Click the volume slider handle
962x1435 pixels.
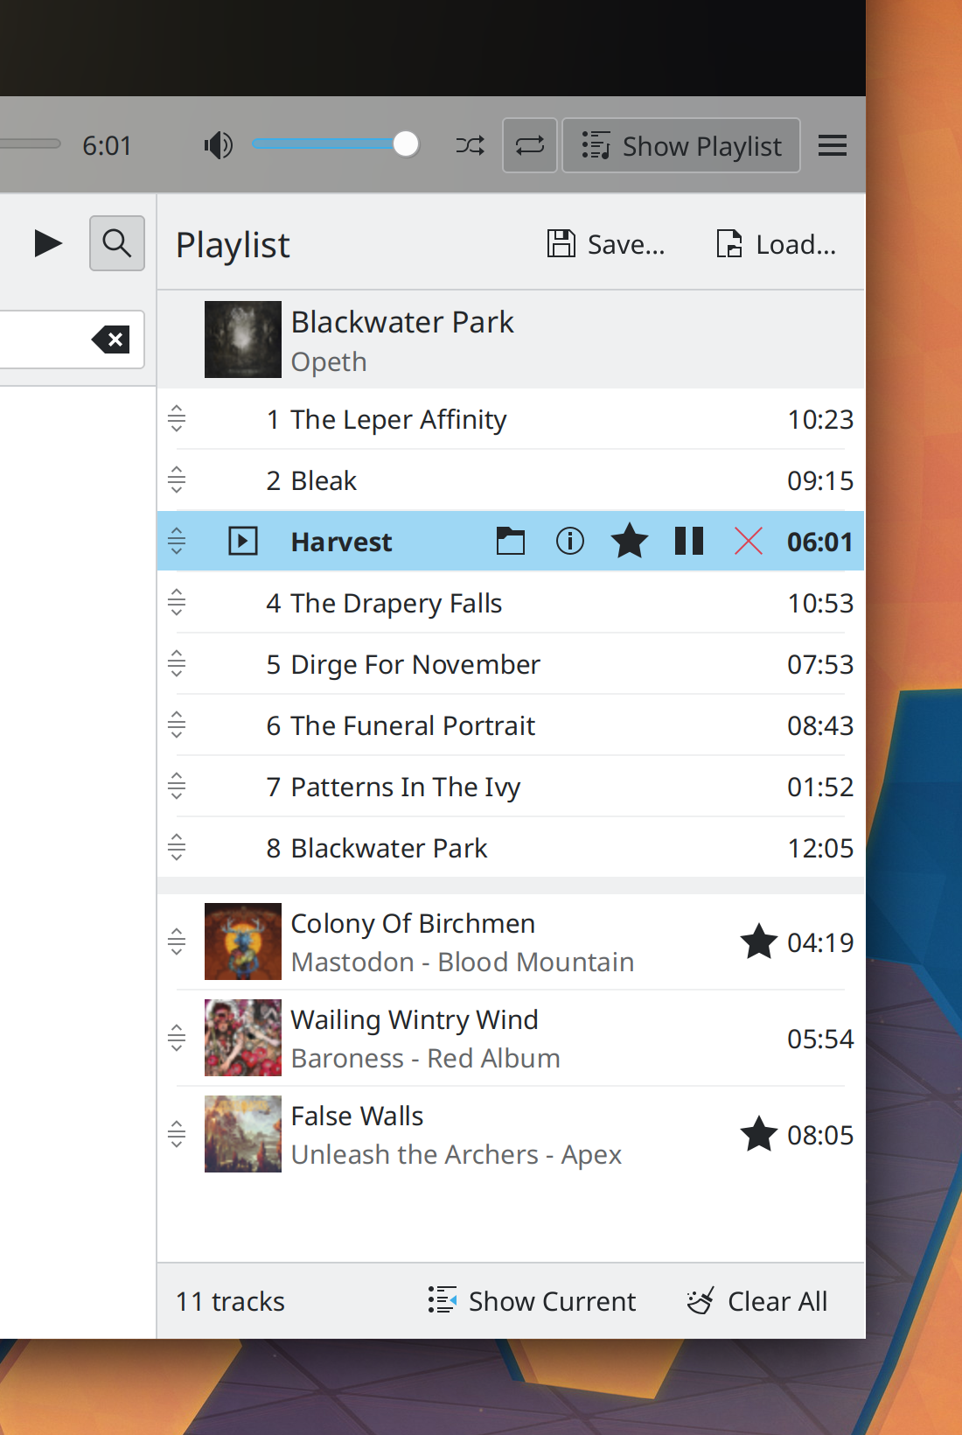coord(406,144)
